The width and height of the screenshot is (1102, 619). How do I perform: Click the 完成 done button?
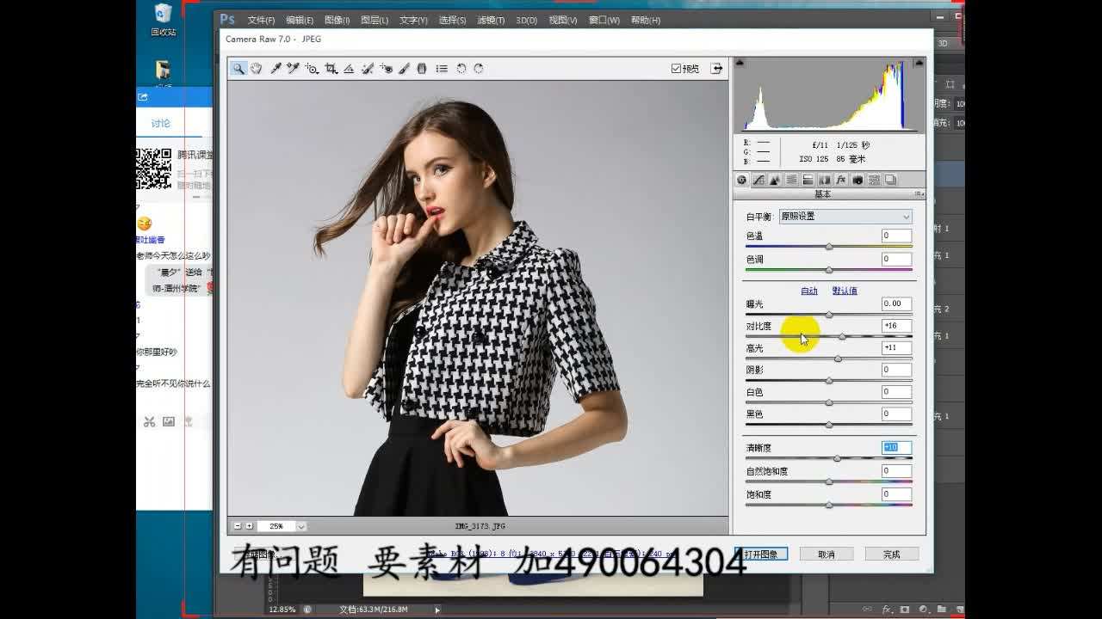click(x=892, y=555)
